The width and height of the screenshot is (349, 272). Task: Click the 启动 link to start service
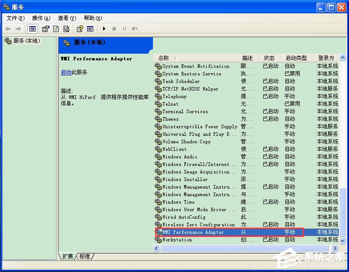coord(66,72)
